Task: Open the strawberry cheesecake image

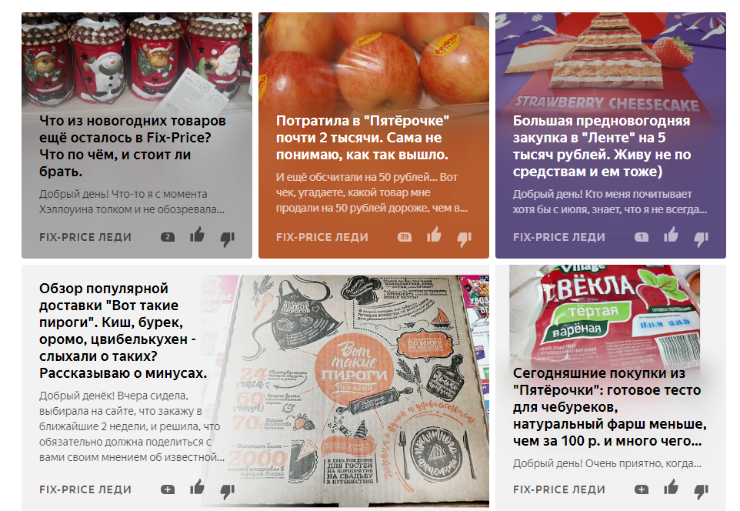Action: tap(611, 62)
